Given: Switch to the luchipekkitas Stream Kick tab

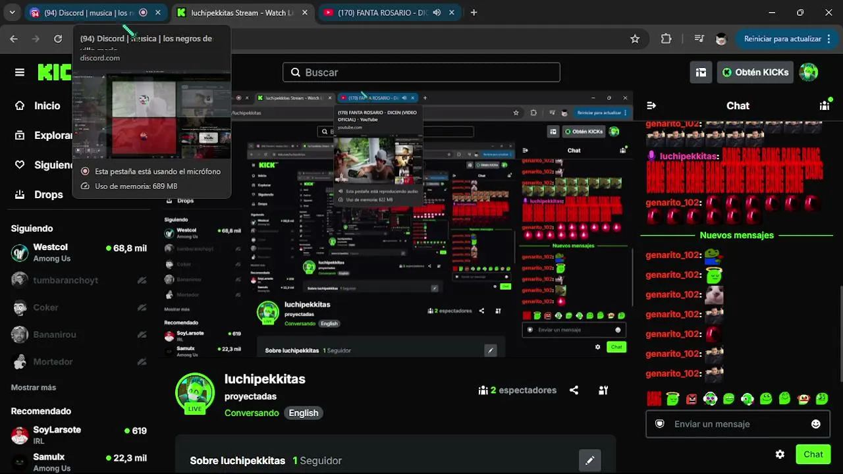Looking at the screenshot, I should (244, 13).
